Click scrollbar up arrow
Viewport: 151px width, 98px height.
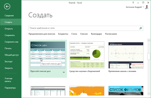pyautogui.click(x=149, y=40)
